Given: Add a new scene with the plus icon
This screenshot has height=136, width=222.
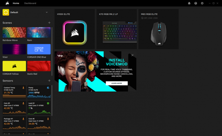Looking at the screenshot, I should (x=49, y=23).
